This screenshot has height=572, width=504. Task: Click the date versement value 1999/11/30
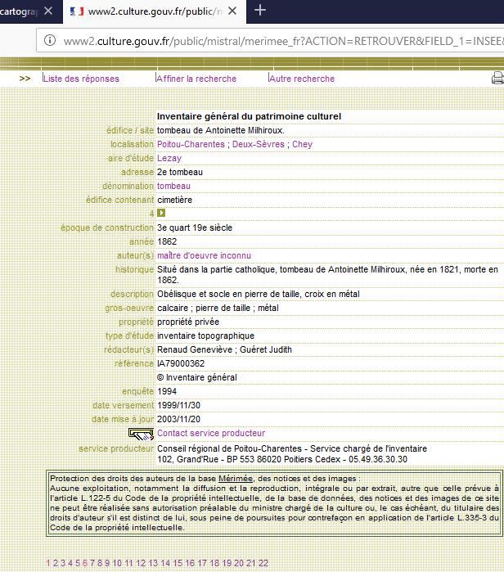click(178, 405)
